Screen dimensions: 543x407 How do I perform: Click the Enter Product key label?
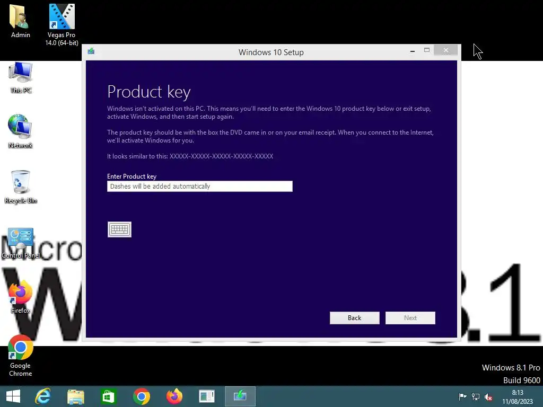pos(132,176)
